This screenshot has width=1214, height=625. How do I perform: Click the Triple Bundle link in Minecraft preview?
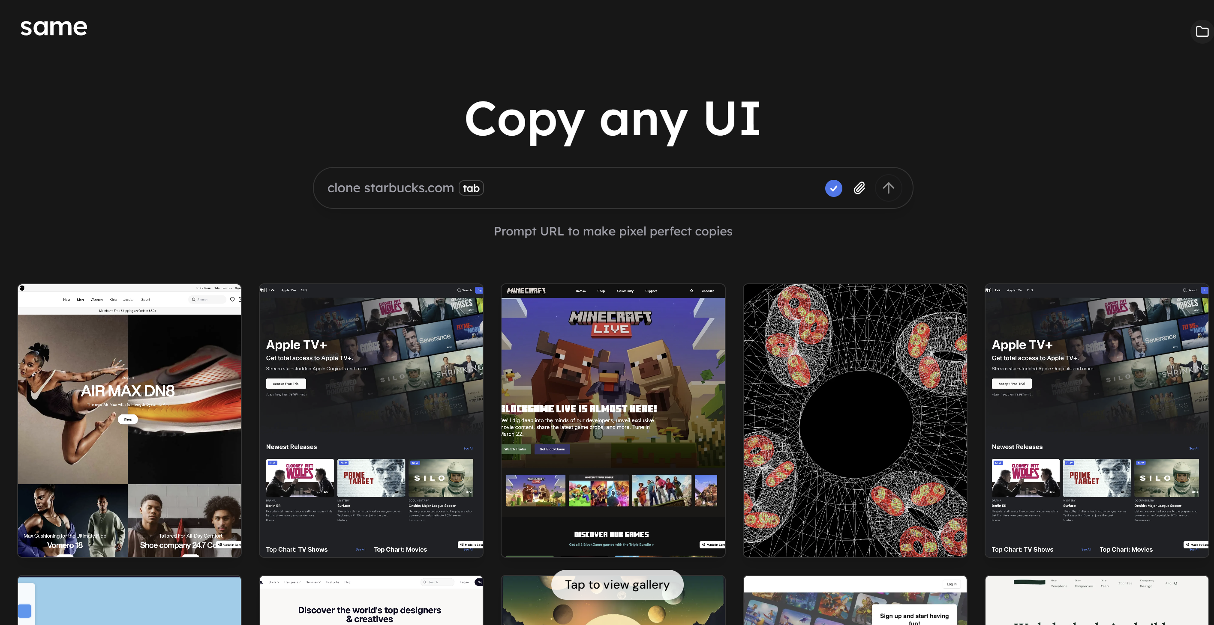pos(611,545)
